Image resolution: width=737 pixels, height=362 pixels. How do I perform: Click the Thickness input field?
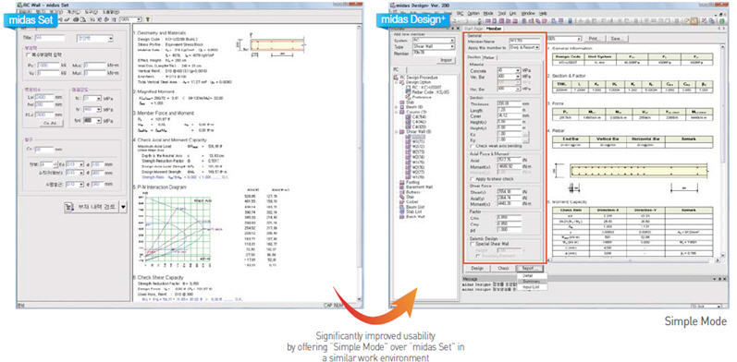point(509,103)
